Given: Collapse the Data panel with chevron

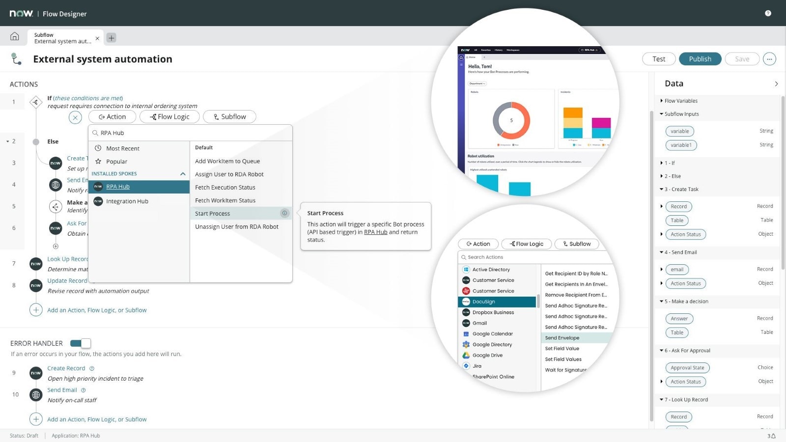Looking at the screenshot, I should [776, 84].
